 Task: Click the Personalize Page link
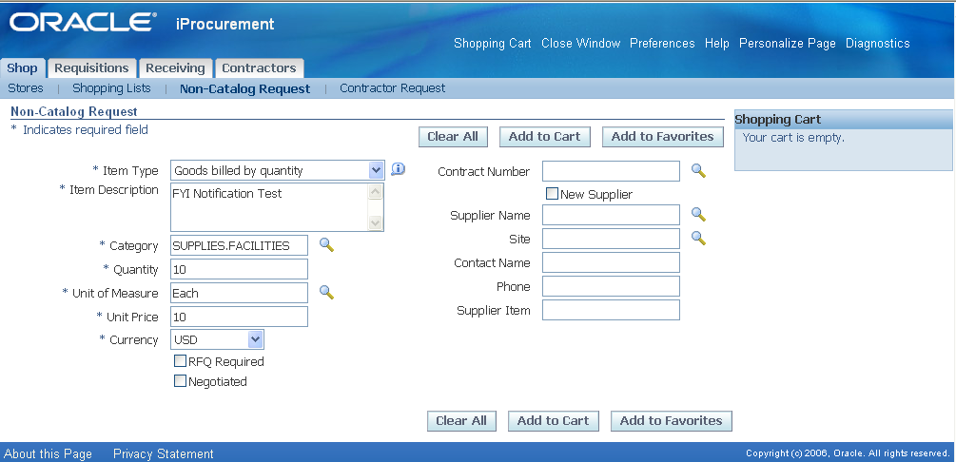point(787,44)
